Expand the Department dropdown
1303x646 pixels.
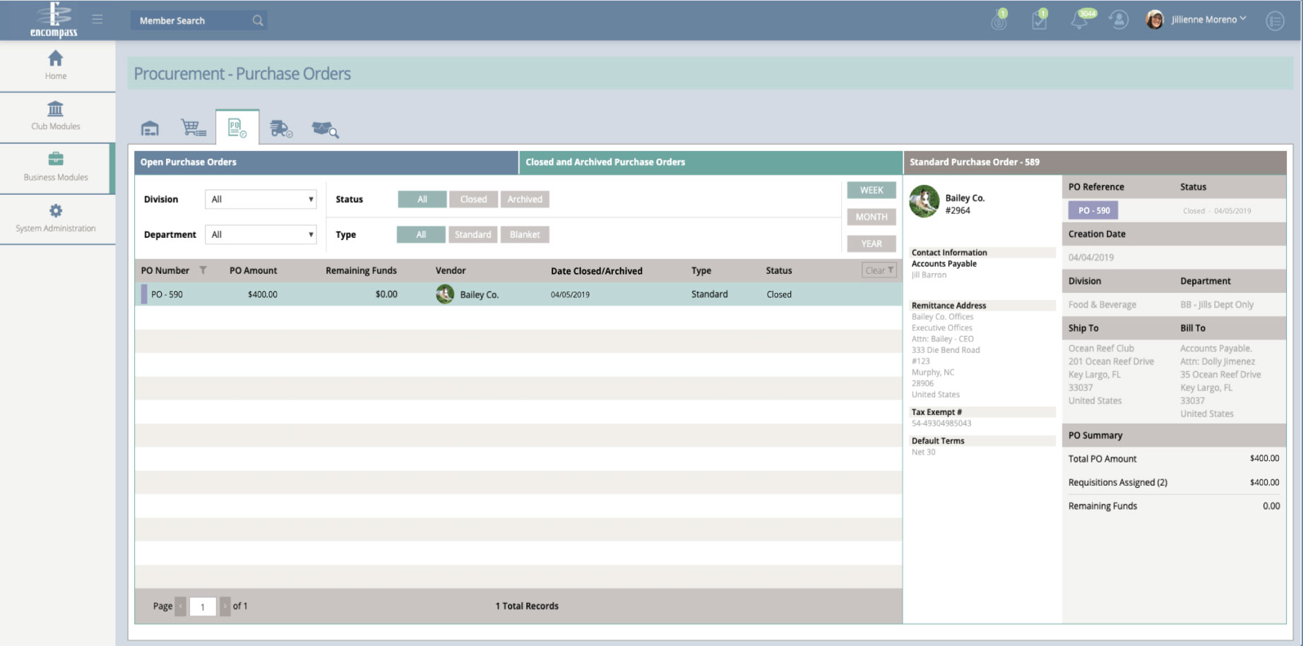coord(261,234)
